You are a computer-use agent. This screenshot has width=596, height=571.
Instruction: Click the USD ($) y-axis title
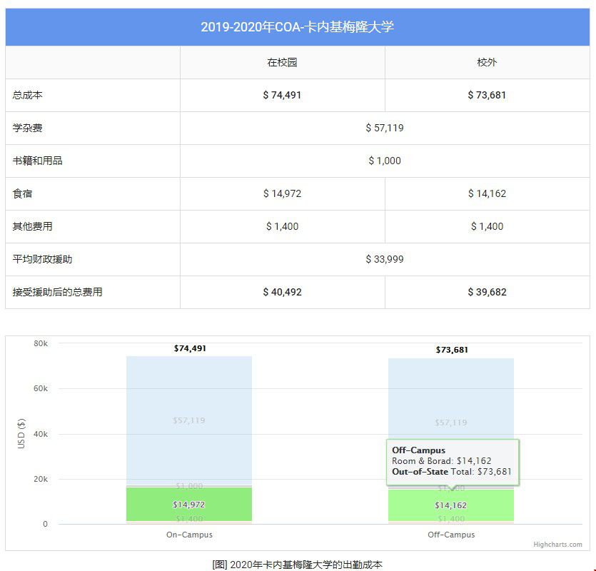tap(21, 434)
